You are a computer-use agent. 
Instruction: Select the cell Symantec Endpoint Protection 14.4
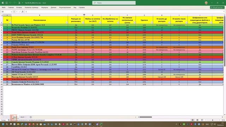tap(40, 82)
